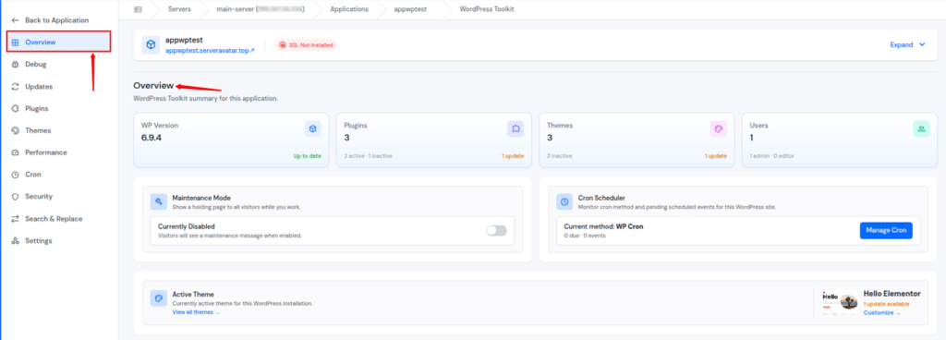Click the appwptest breadcrumb
Screen dimensions: 946x340
[x=410, y=9]
